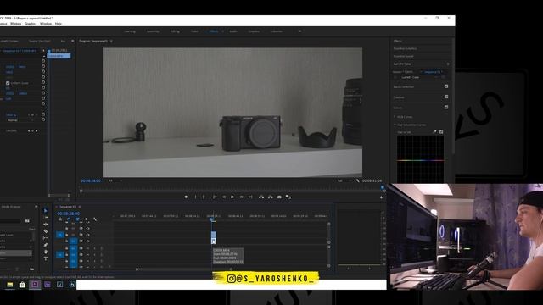
Task: Open the Essential Graphics panel
Action: pyautogui.click(x=405, y=49)
